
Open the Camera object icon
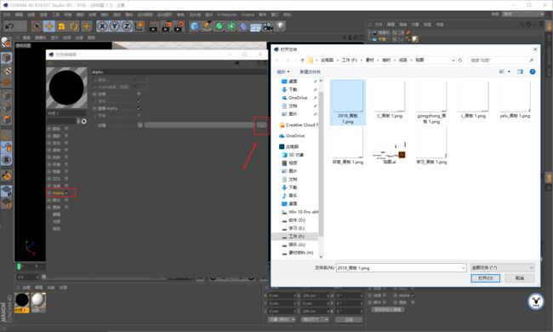[268, 26]
